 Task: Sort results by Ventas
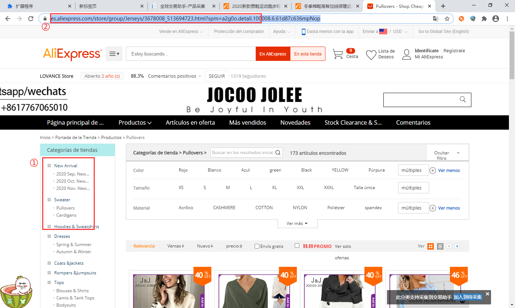click(x=176, y=246)
